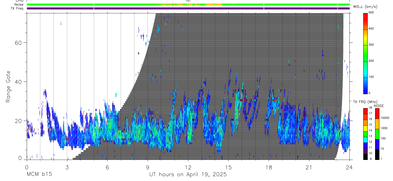Click the x-axis tick label 24
Viewport: 393px width, 181px height.
[349, 167]
